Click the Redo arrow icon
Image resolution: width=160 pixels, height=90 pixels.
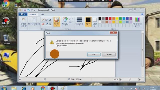(32, 10)
